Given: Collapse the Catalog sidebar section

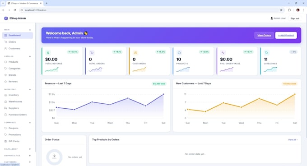Looking at the screenshot, I should (x=30, y=56).
